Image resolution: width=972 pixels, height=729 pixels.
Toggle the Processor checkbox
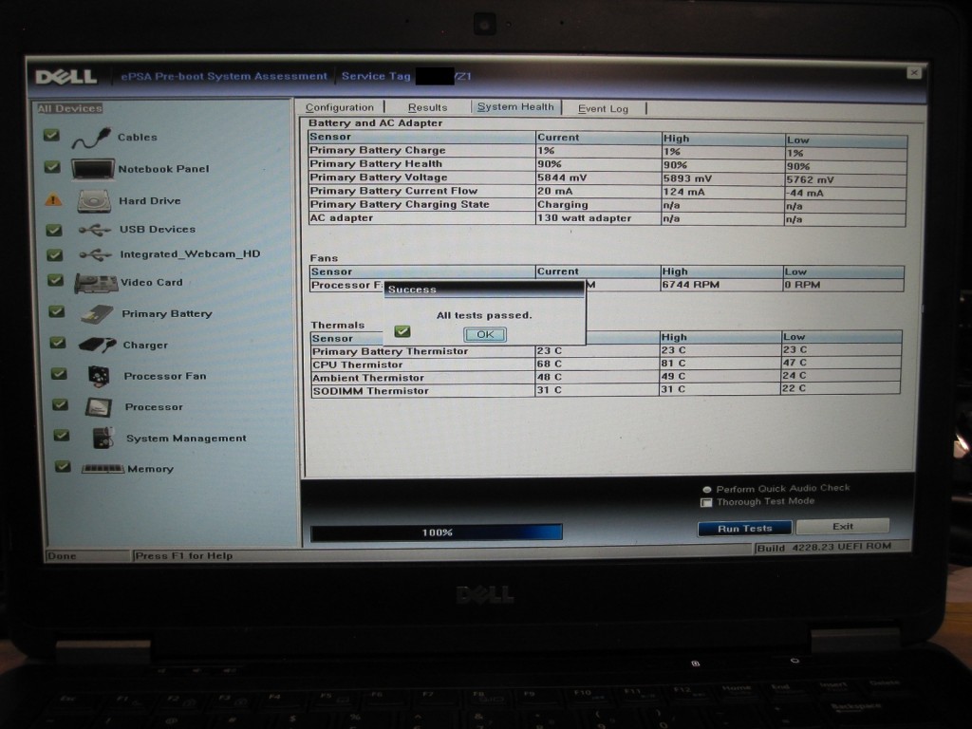point(60,404)
